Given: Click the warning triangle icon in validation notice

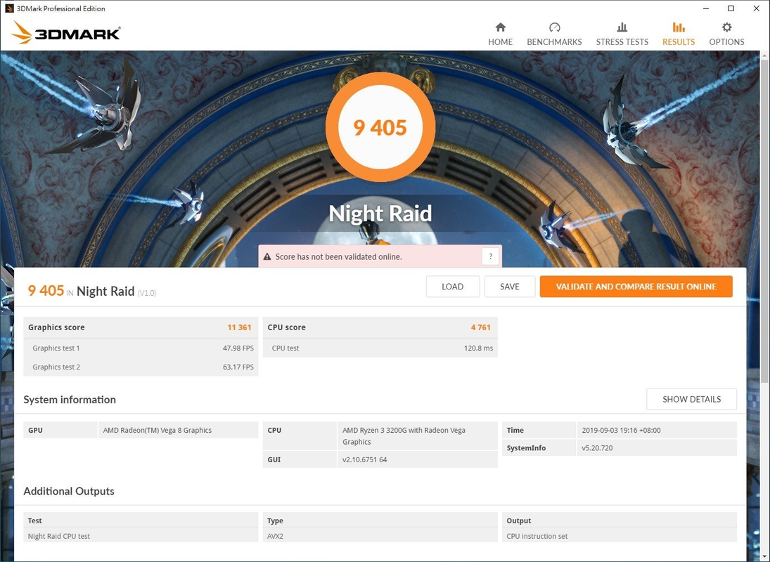Looking at the screenshot, I should pos(267,256).
